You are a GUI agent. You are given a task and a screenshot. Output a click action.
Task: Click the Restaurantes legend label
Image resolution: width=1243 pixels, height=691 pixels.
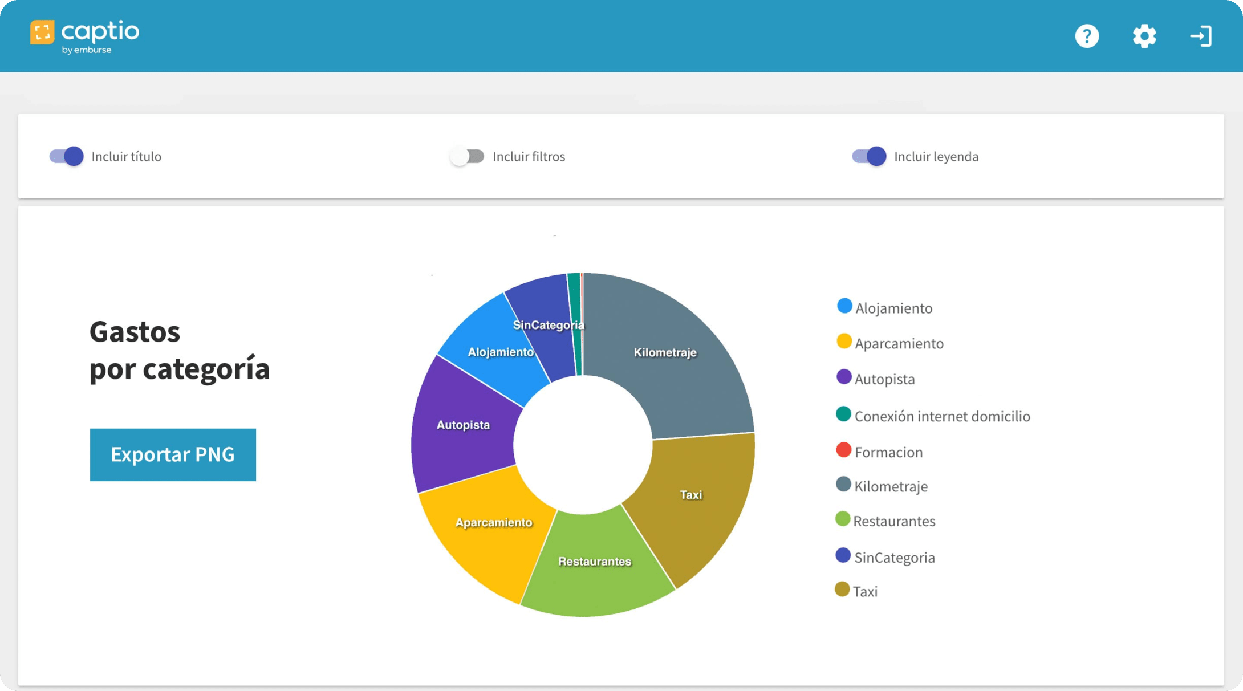(x=894, y=521)
